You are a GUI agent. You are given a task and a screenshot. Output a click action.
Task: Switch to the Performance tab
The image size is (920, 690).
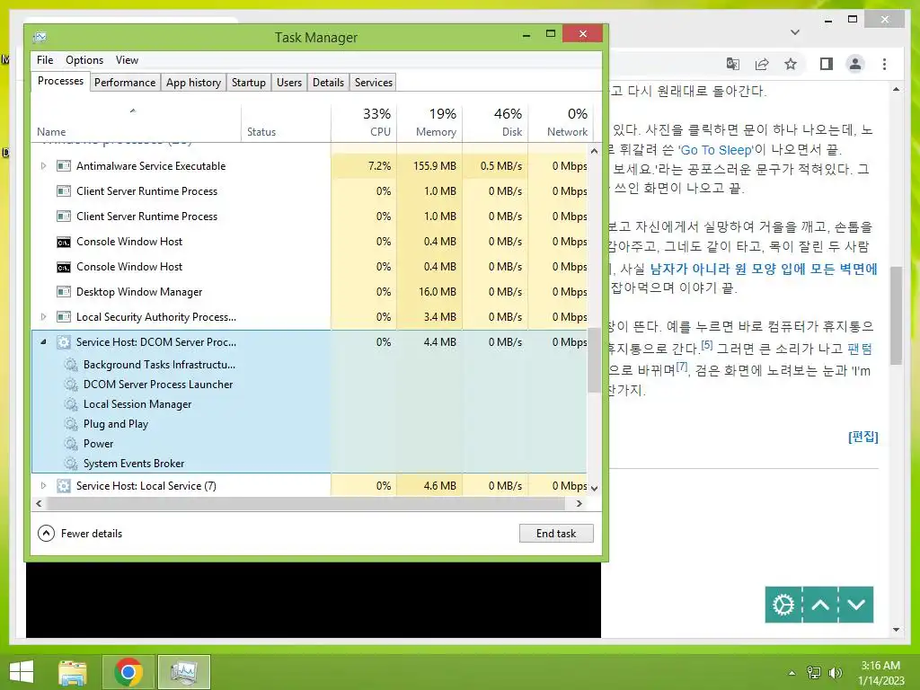click(125, 83)
